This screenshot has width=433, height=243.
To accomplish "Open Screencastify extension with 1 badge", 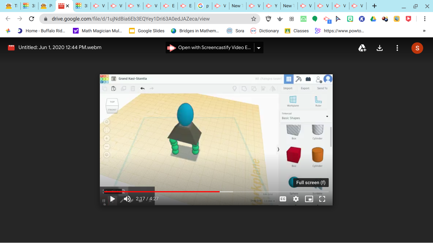I will click(327, 19).
